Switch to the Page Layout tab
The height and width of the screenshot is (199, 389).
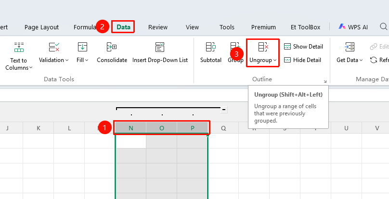41,27
